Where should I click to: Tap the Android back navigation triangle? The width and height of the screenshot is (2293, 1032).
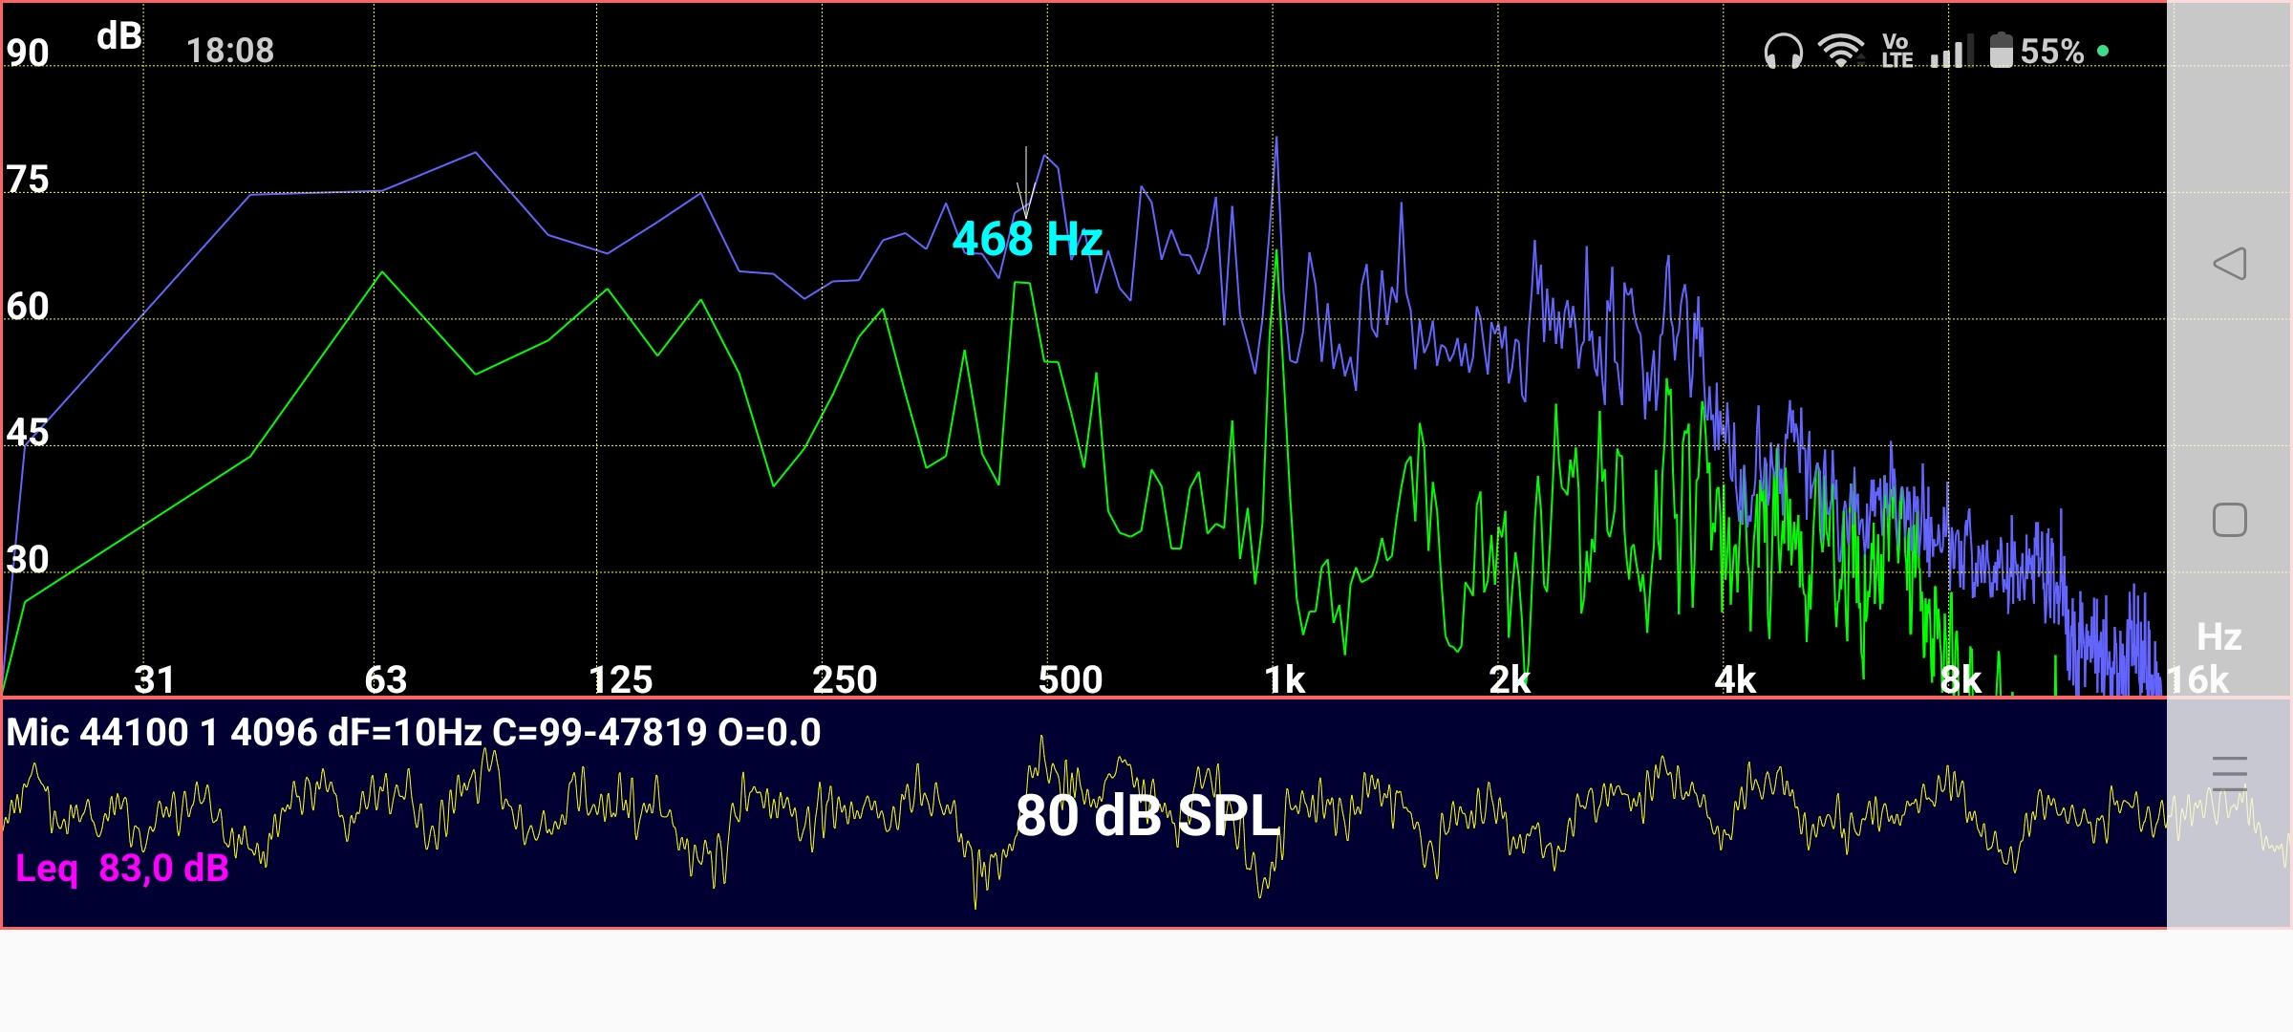[x=2229, y=264]
